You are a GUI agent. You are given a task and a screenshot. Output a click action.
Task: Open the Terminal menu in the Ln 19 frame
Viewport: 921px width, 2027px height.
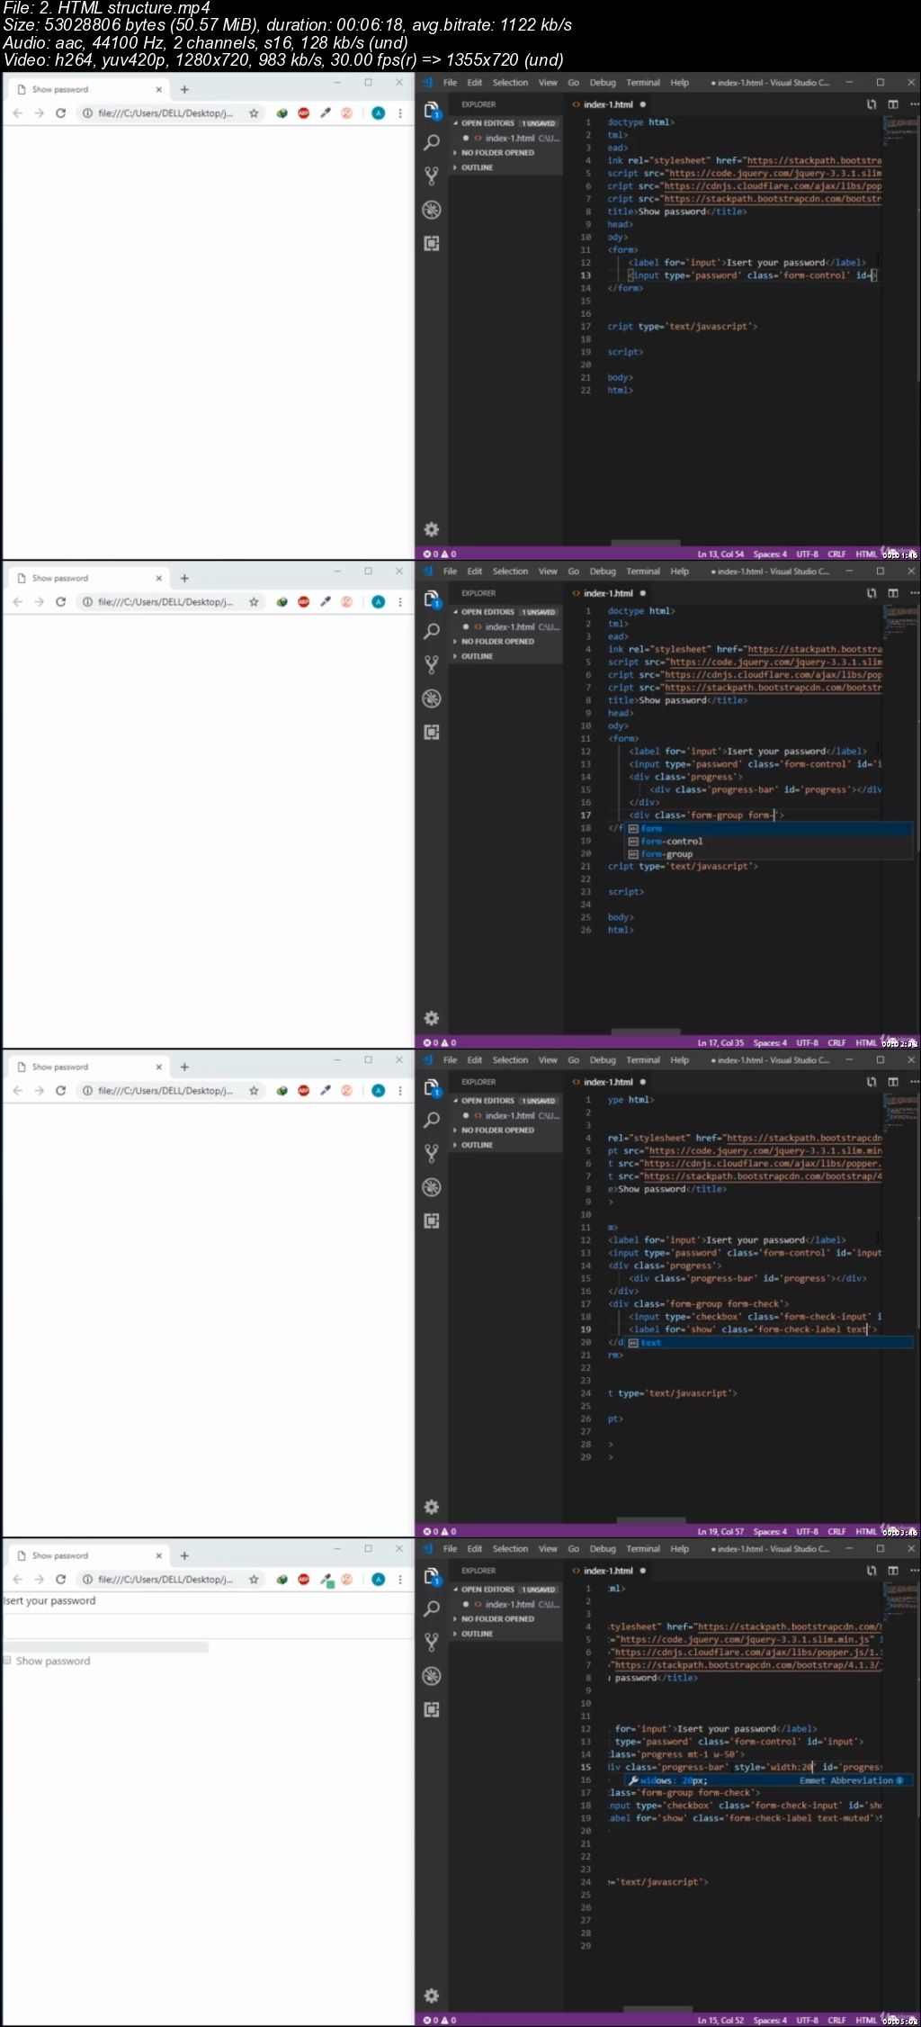point(643,1060)
